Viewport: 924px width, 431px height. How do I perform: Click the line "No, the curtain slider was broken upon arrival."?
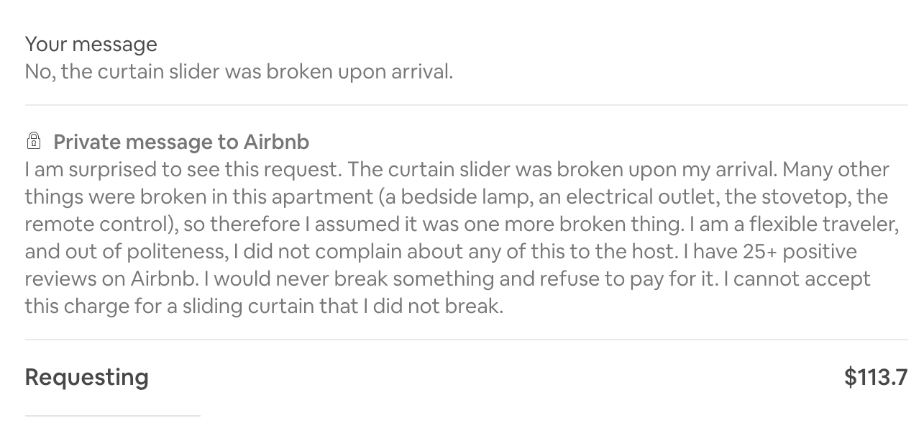pos(239,72)
